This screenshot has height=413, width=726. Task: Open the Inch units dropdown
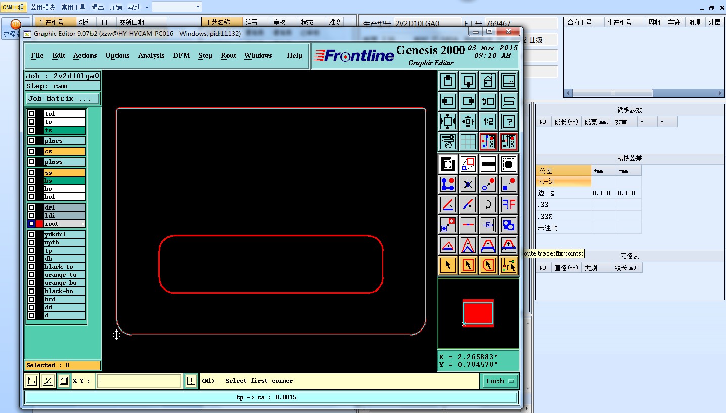pyautogui.click(x=499, y=381)
